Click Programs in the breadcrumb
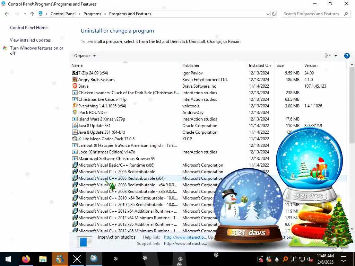355x266 pixels. tap(92, 14)
